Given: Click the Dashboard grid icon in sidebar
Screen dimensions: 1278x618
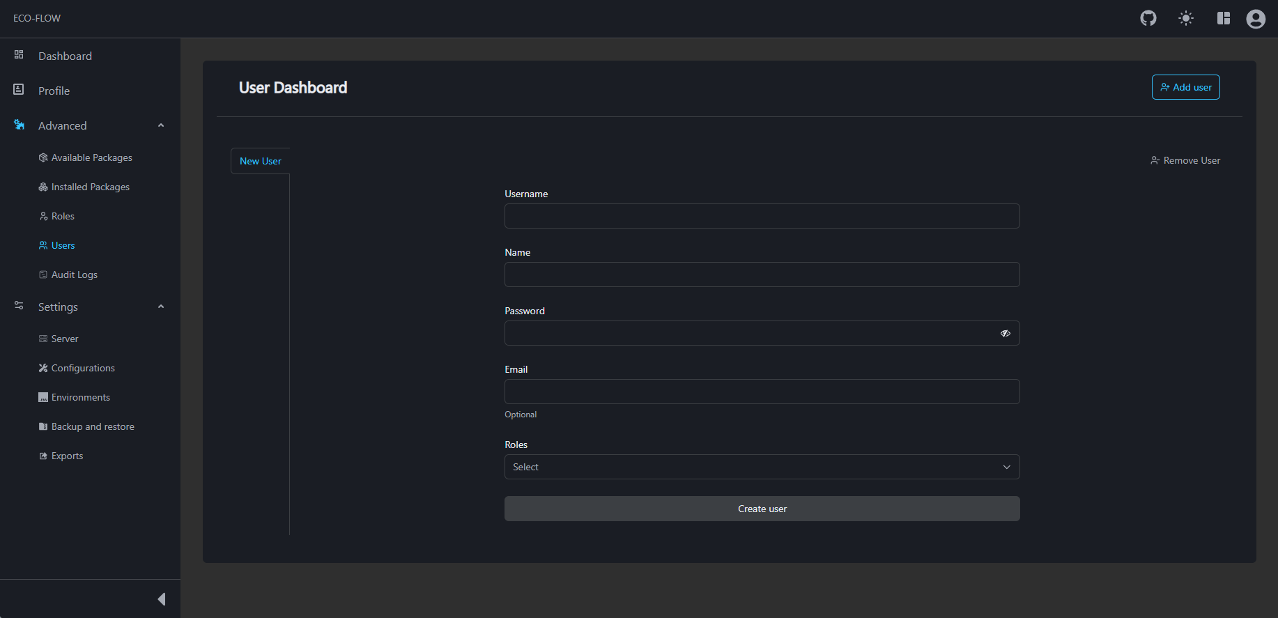Looking at the screenshot, I should coord(19,54).
